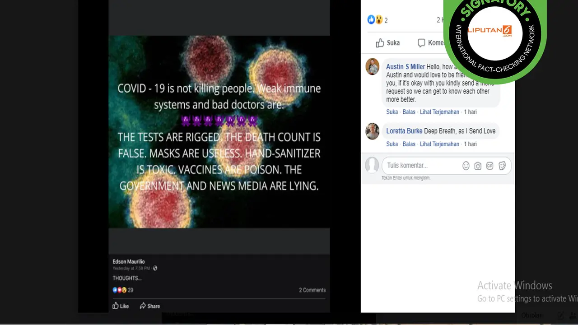578x325 pixels.
Task: Click the Suka thumbs-up button
Action: (x=388, y=43)
